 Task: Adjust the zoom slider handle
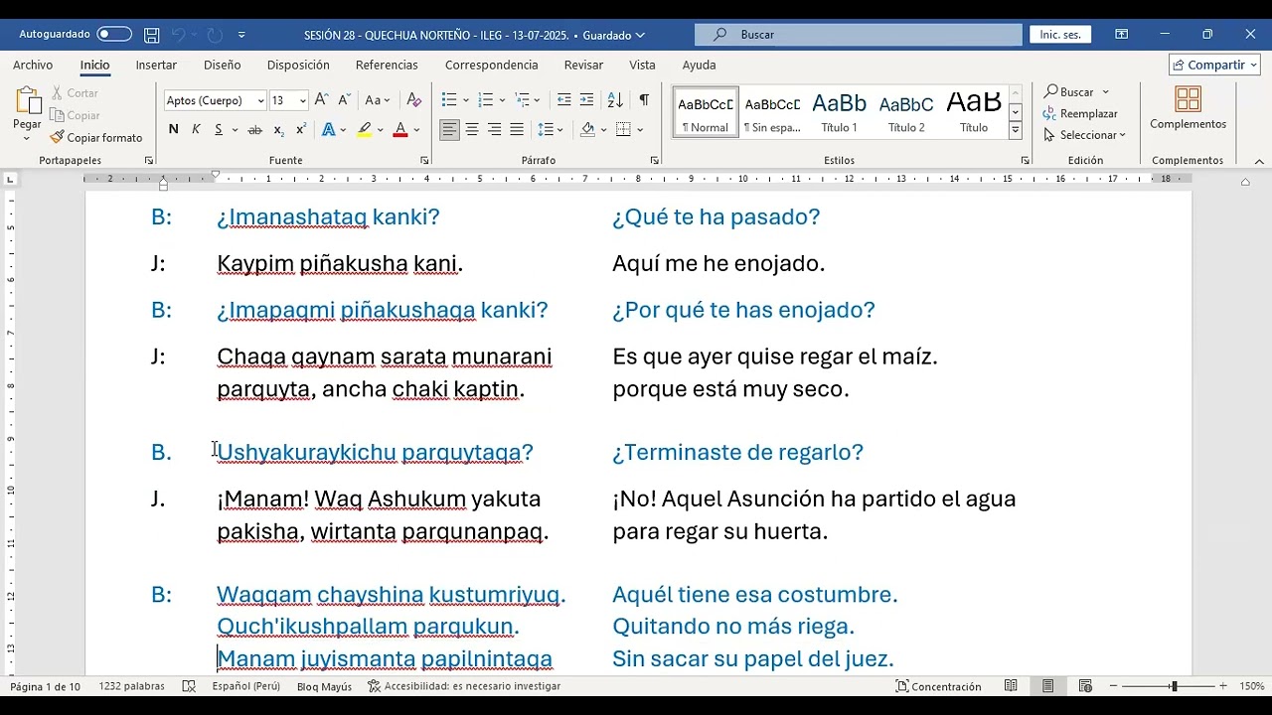click(x=1174, y=686)
